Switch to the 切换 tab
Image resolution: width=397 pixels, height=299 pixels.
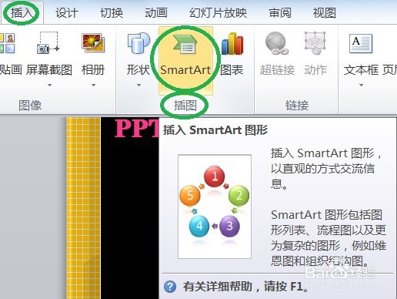[112, 13]
